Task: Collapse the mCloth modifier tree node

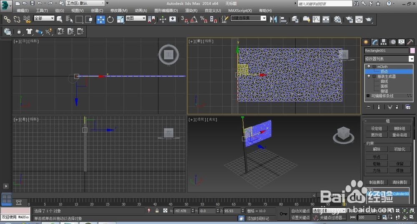Action: coord(374,66)
